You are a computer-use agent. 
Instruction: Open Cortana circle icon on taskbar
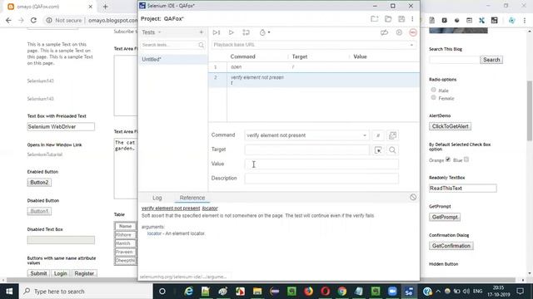coord(162,292)
